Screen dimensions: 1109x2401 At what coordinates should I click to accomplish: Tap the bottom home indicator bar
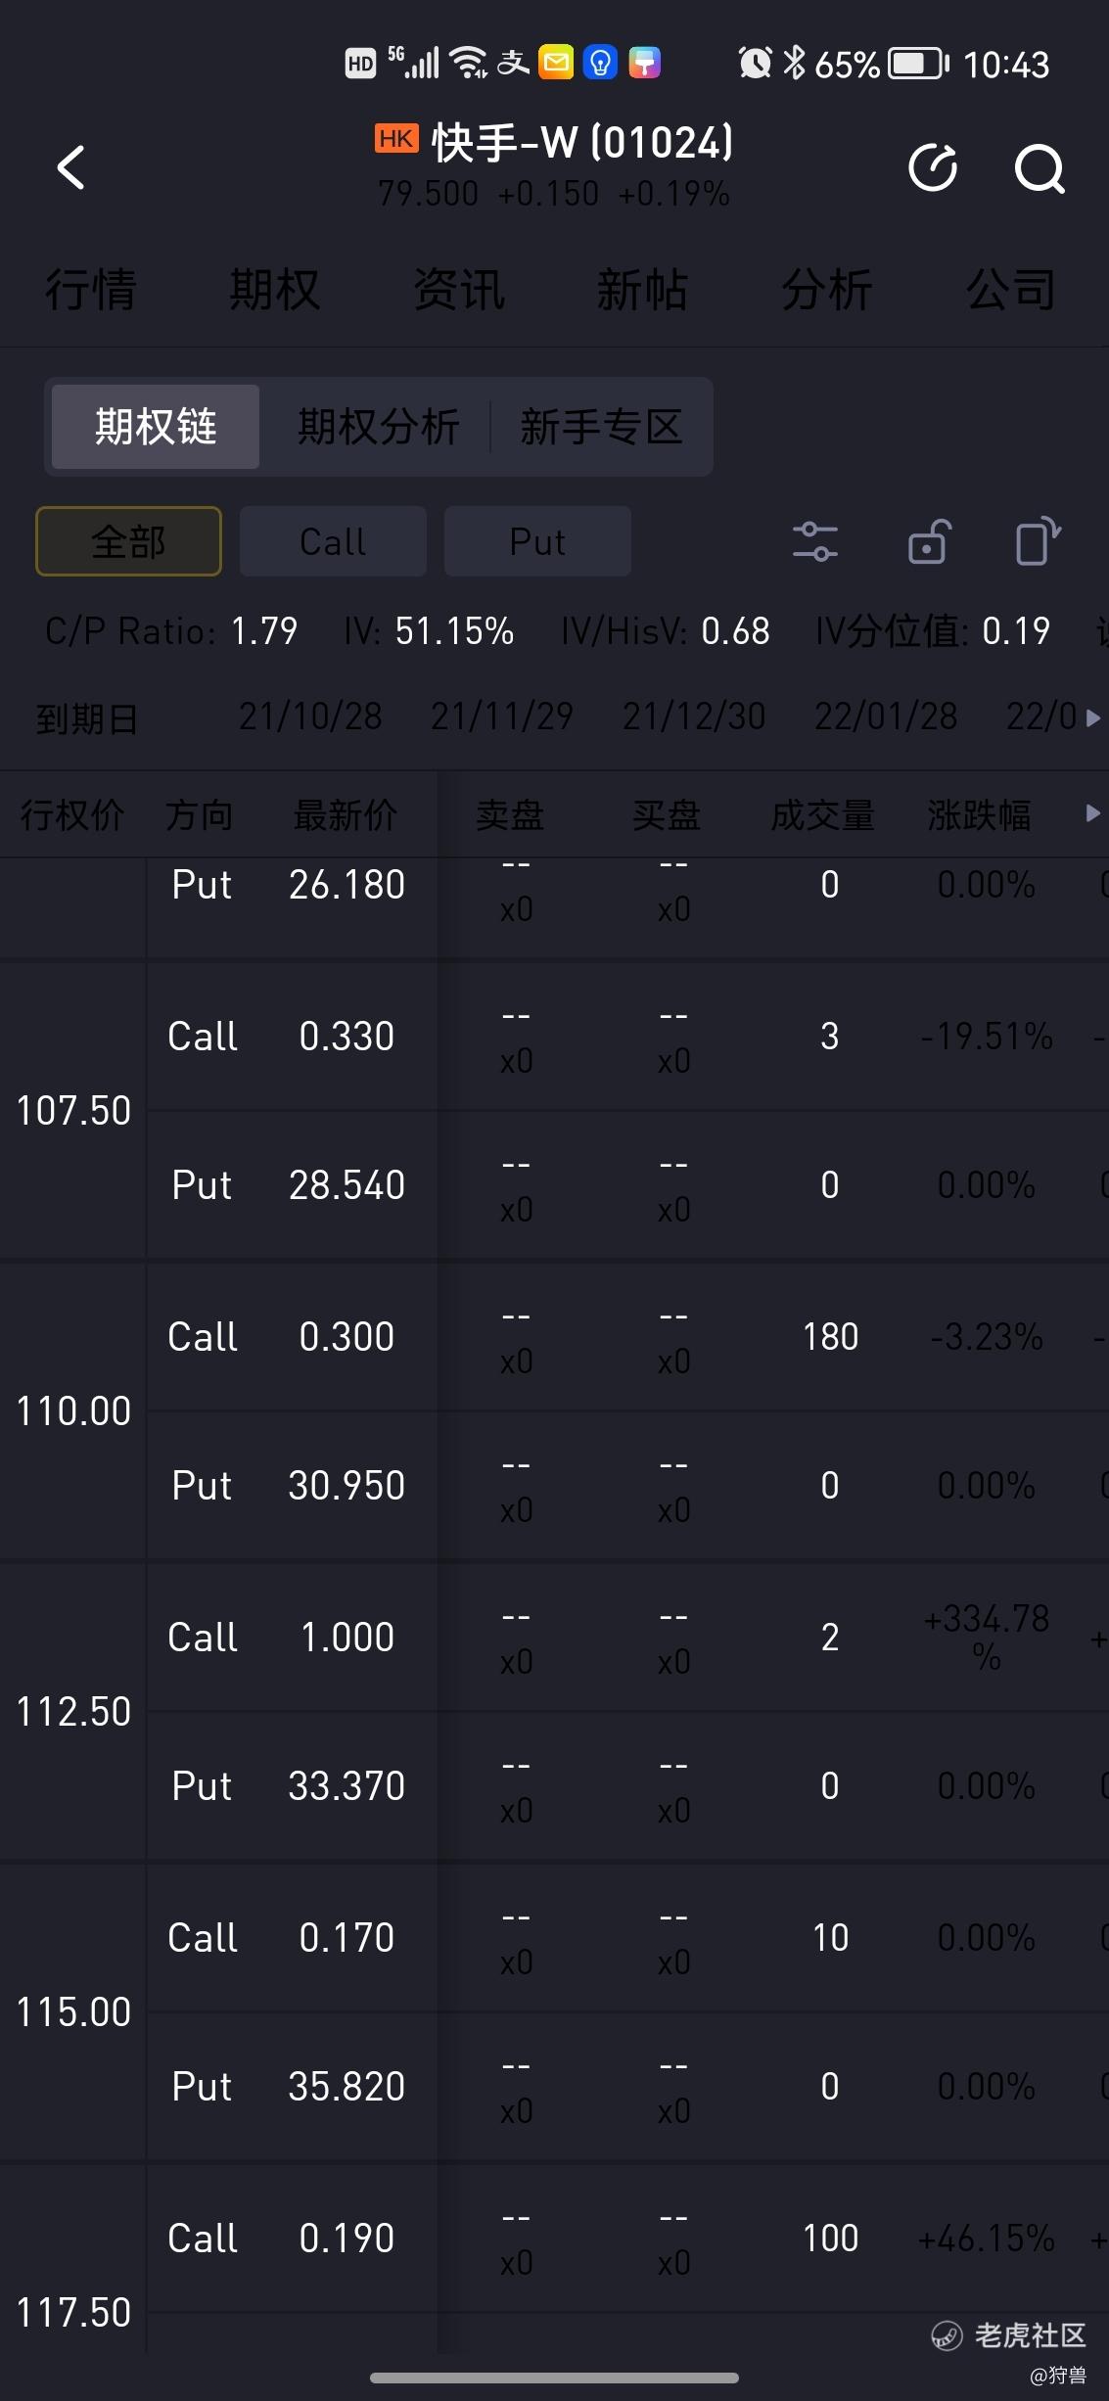[554, 2378]
